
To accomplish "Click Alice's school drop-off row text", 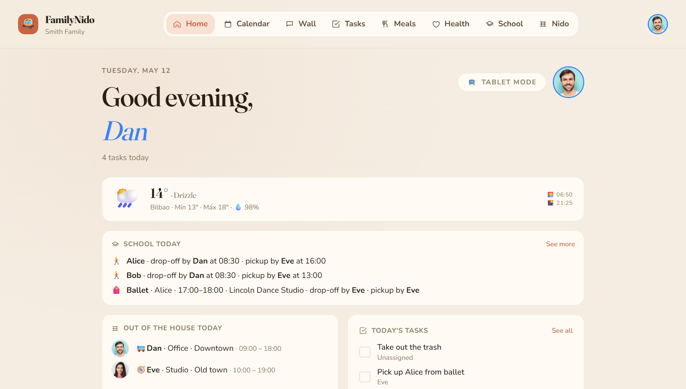I will coord(226,261).
